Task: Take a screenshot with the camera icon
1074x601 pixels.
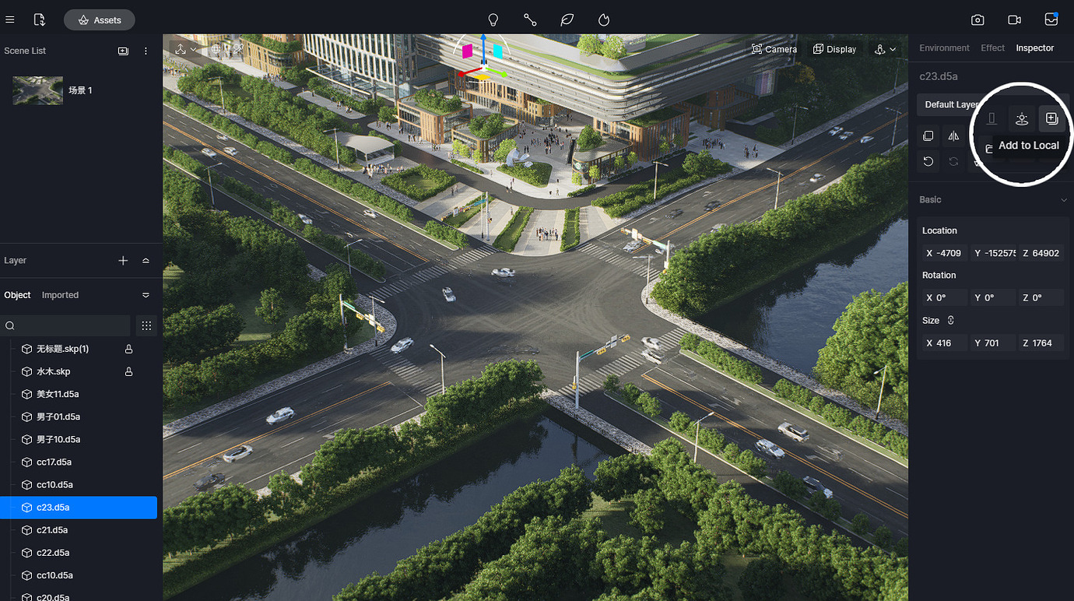Action: tap(977, 19)
